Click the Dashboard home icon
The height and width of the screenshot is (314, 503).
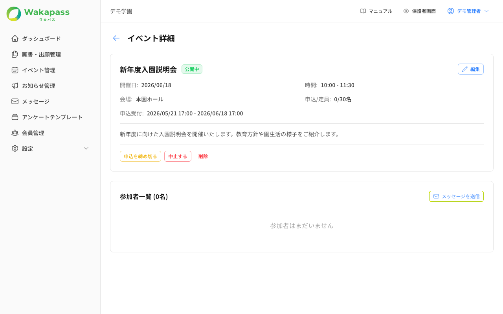tap(15, 38)
